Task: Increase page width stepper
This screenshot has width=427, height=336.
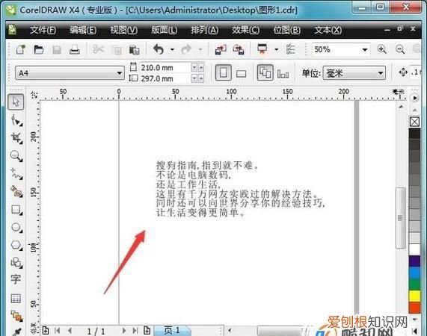Action: [x=201, y=67]
